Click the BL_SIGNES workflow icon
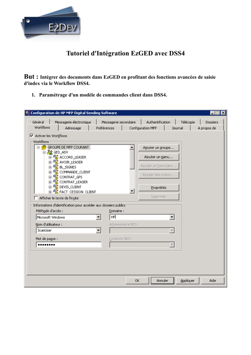 pos(56,167)
